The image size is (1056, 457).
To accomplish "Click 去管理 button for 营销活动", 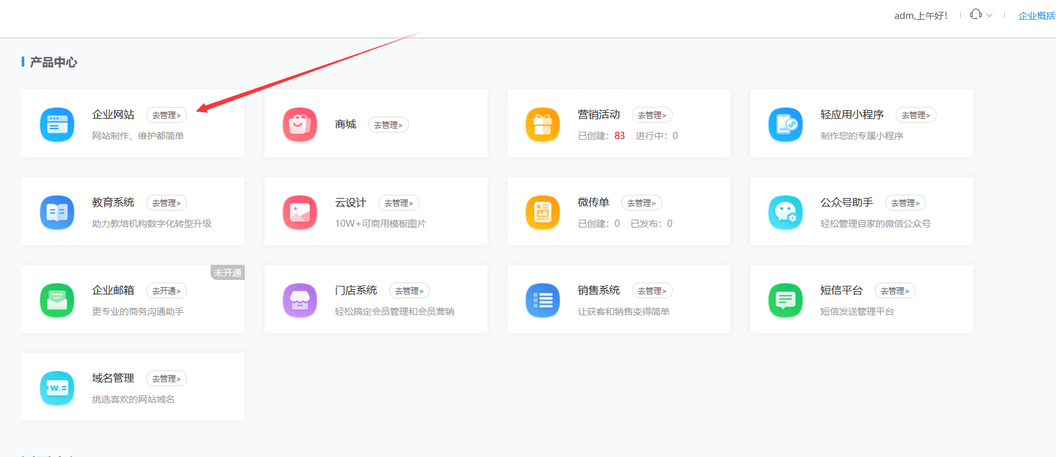I will pyautogui.click(x=652, y=115).
